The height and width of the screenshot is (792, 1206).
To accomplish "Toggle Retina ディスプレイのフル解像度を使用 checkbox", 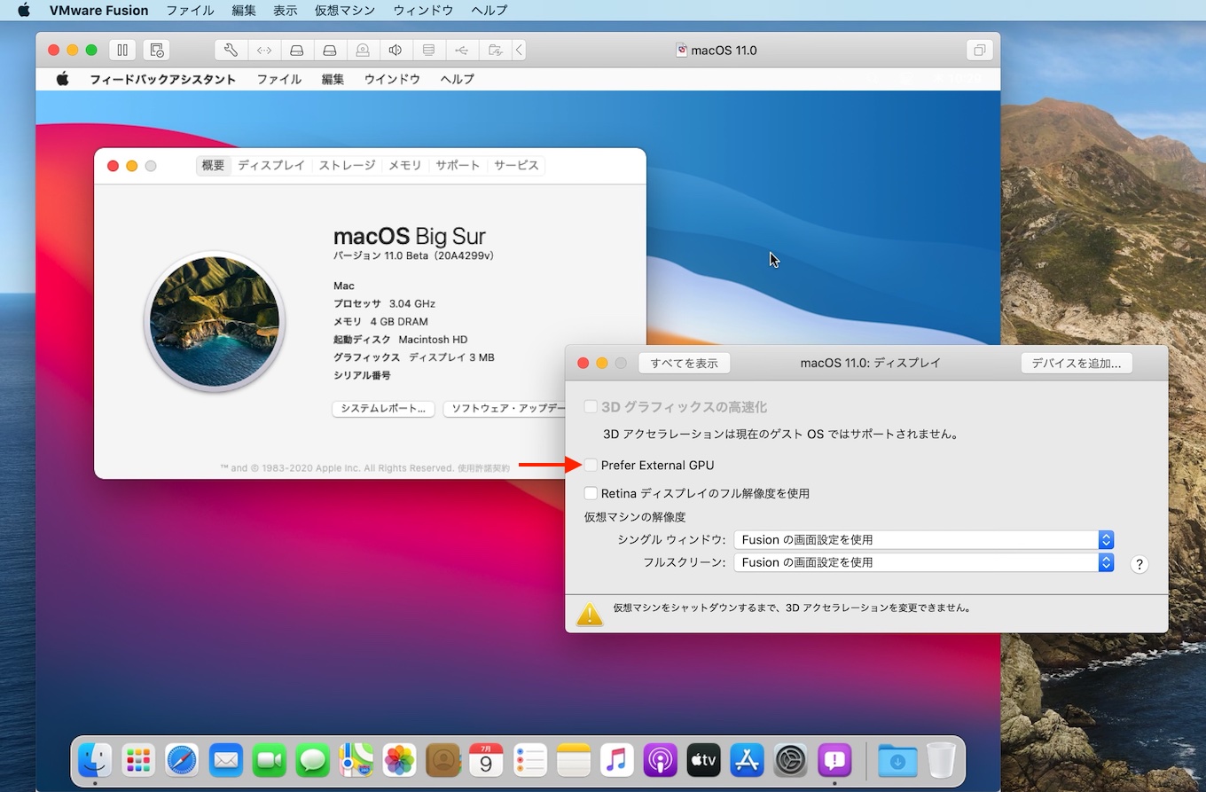I will [591, 493].
